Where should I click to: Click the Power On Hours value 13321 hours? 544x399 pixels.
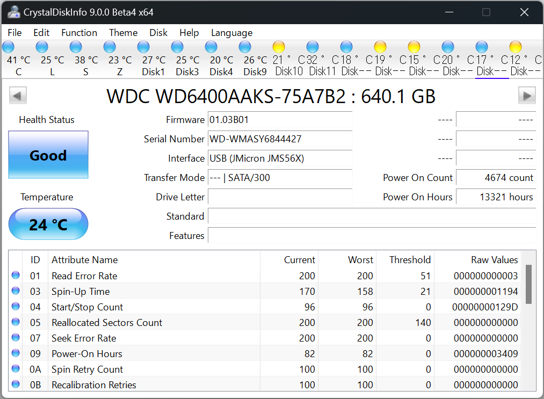496,197
